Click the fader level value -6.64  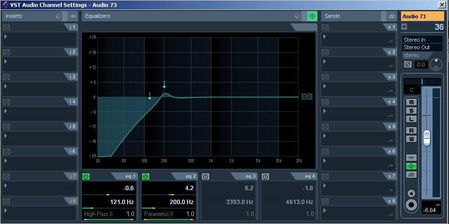(431, 210)
